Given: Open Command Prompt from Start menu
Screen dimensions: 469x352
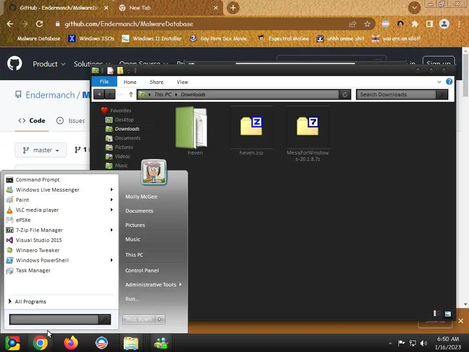Looking at the screenshot, I should 38,180.
